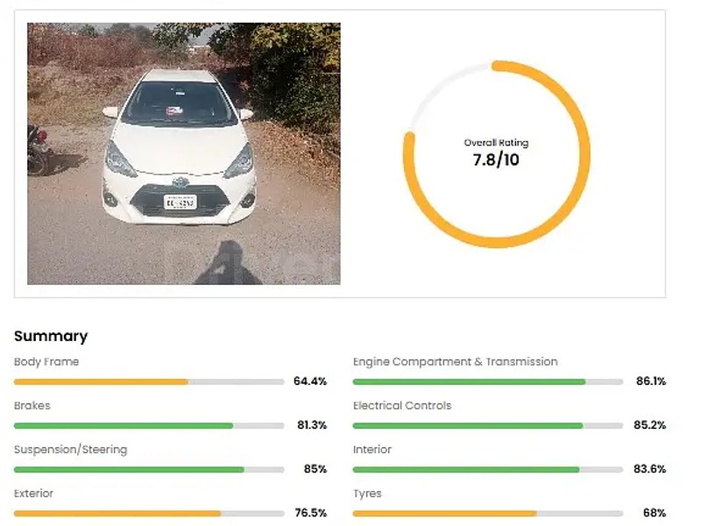Click the white car inspection photo
Viewport: 701px width, 526px height.
[184, 153]
